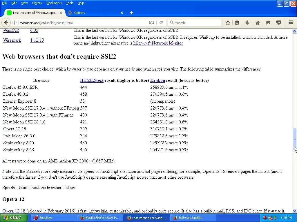Viewport: 297px width, 222px height.
Task: Click the Back arrow button
Action: pos(6,23)
